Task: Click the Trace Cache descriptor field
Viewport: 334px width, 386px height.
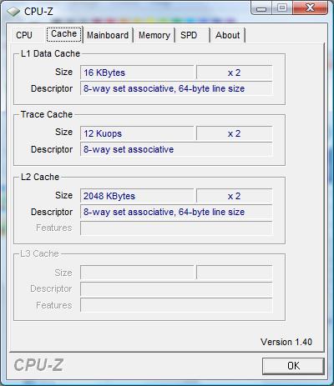Action: (176, 149)
